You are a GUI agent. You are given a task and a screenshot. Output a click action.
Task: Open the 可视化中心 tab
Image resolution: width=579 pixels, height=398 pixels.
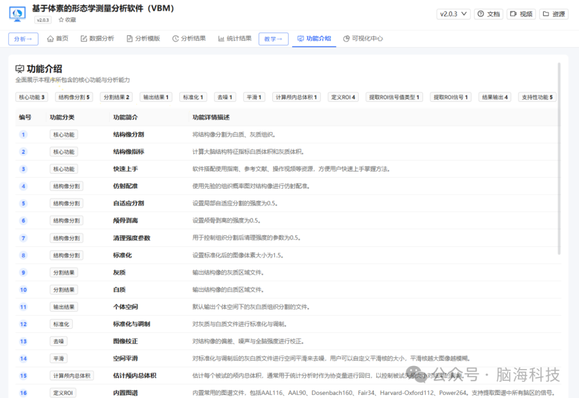(x=363, y=39)
